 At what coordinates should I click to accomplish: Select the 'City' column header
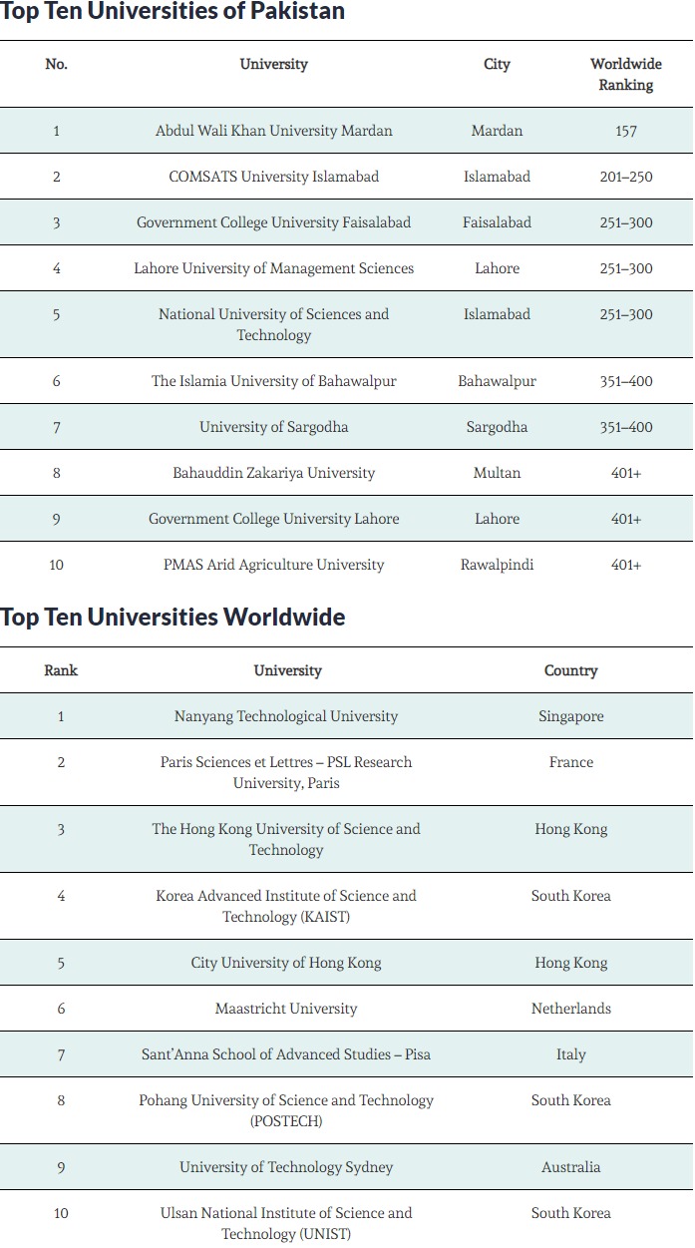497,64
